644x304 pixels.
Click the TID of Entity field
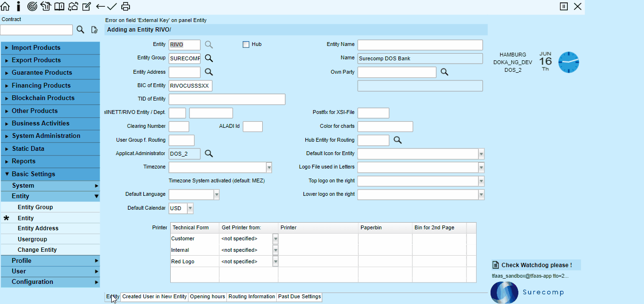pos(227,99)
